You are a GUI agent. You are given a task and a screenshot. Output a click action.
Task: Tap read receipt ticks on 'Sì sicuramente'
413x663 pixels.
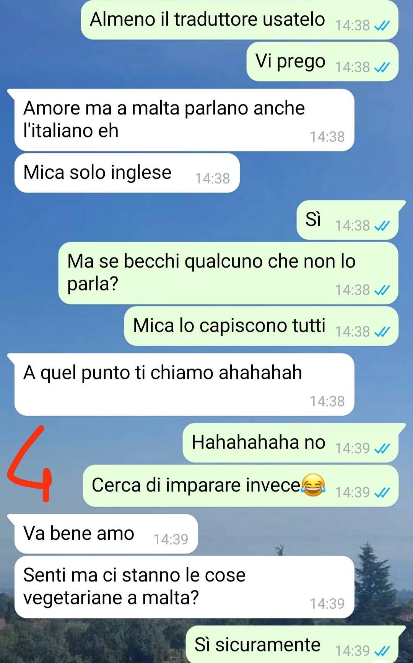pyautogui.click(x=382, y=651)
